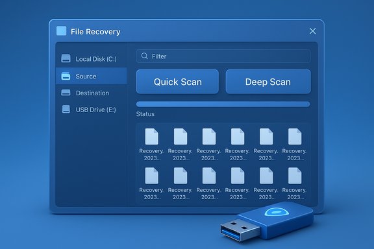Click the drive icon beside Destination
Screen dimensions: 374x249
[66, 93]
